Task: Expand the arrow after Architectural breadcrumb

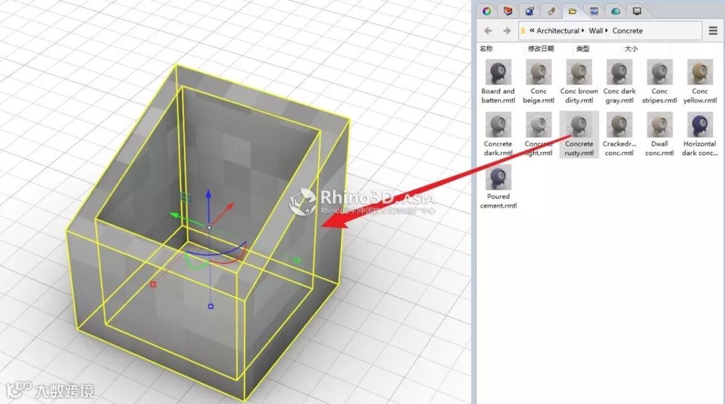Action: (x=583, y=30)
